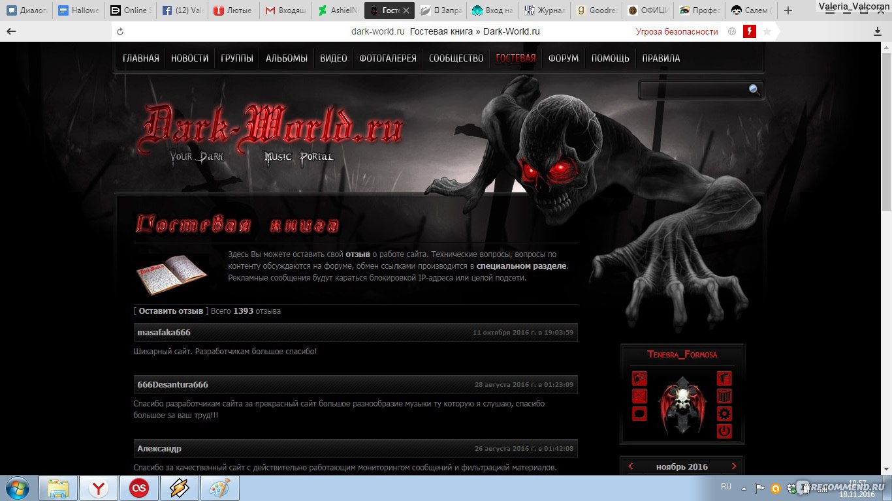Open the НОВОСТИ menu item
Screen dimensions: 892x501
coord(190,58)
